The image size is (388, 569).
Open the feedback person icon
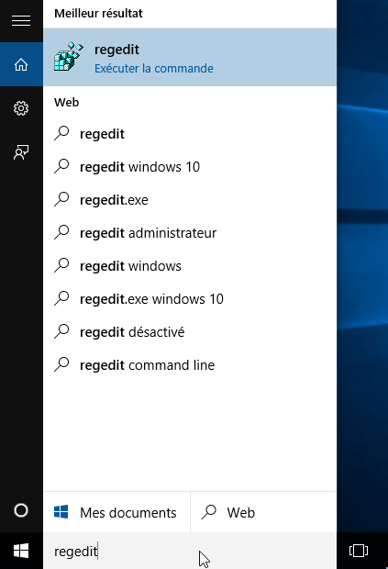click(x=21, y=152)
